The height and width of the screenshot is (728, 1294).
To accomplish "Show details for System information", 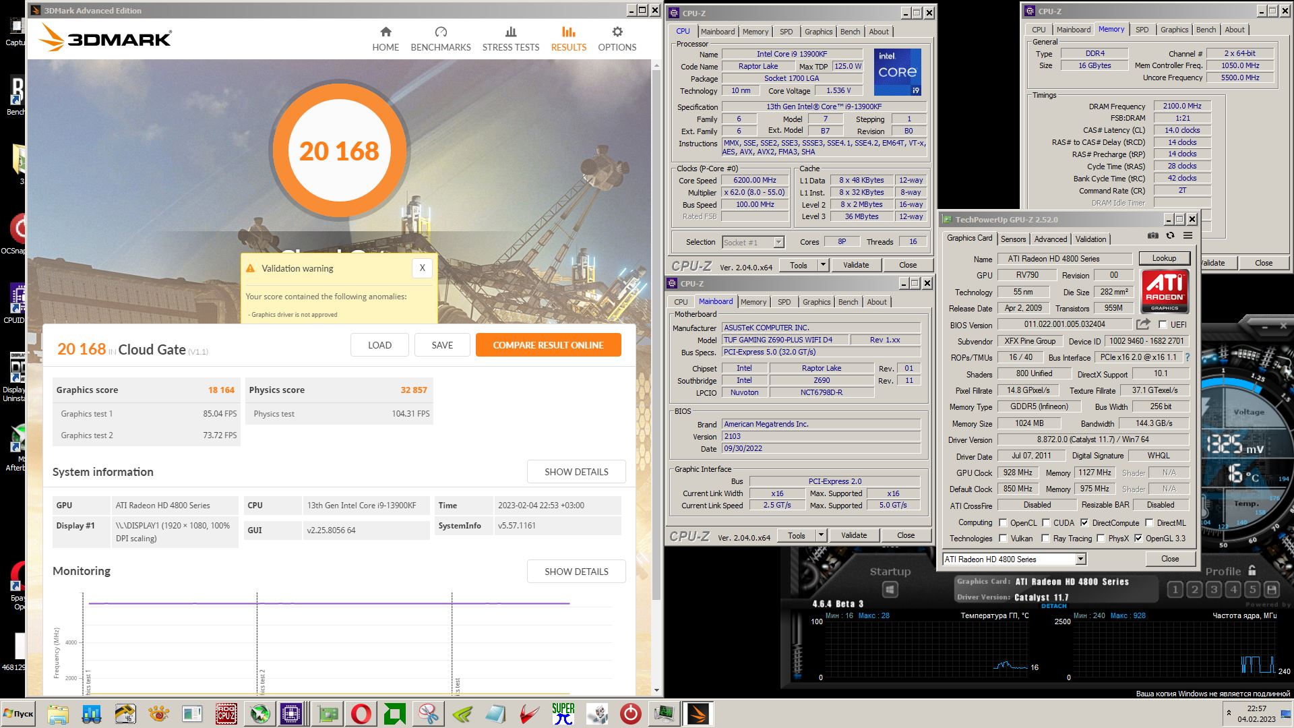I will pos(576,472).
